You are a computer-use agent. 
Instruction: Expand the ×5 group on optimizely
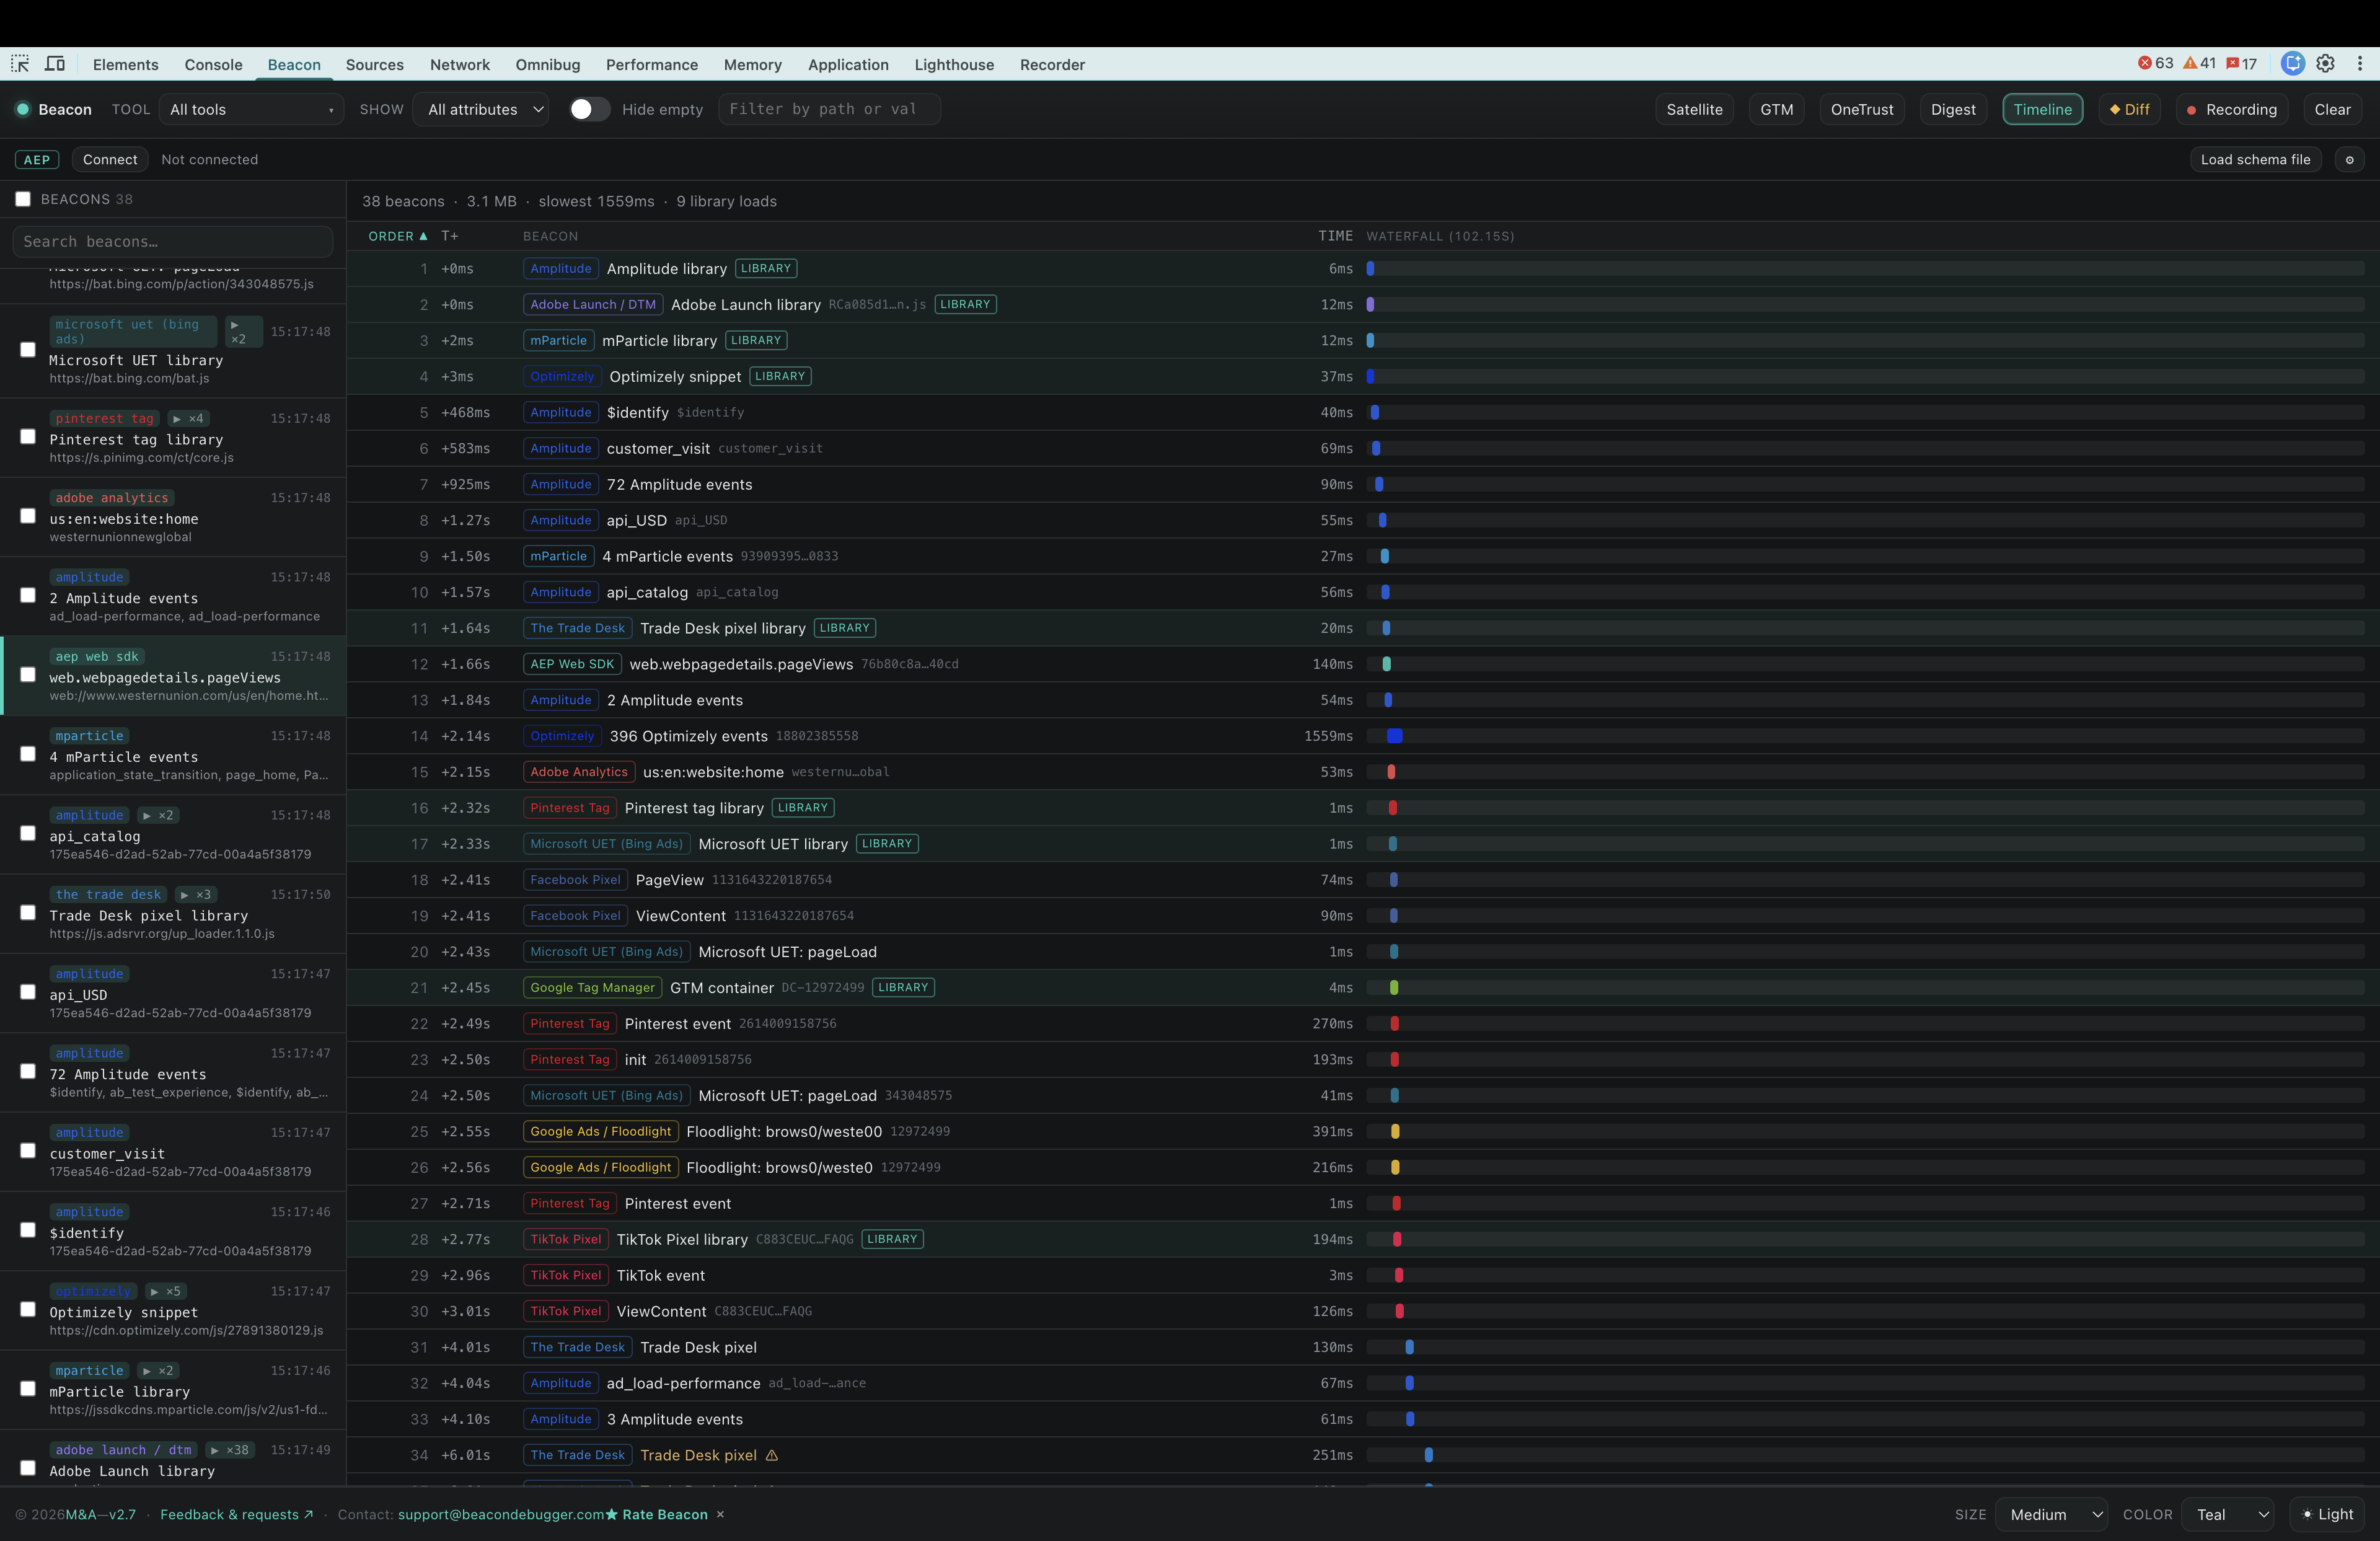[166, 1291]
